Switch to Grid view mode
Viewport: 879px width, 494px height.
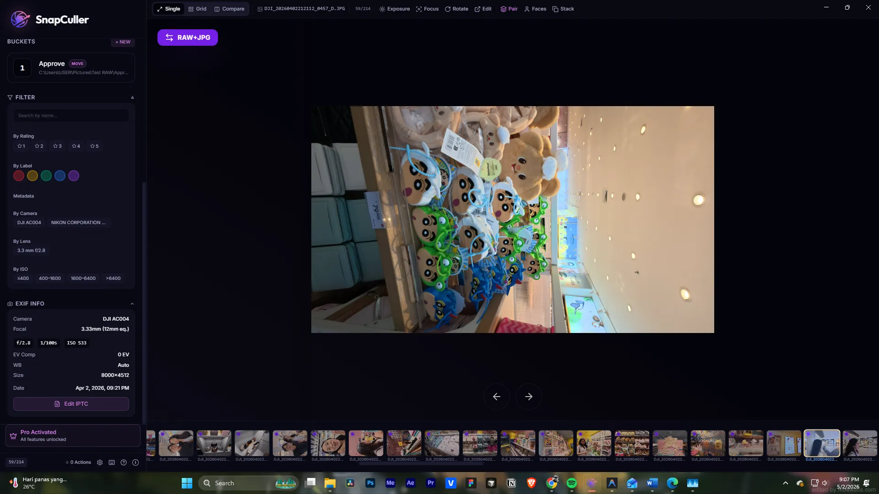(x=197, y=9)
